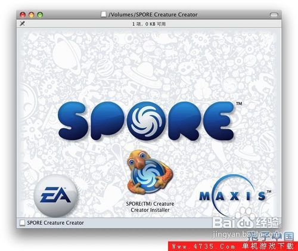Screen dimensions: 298x251
Task: Close the window with the red button
Action: tap(23, 15)
